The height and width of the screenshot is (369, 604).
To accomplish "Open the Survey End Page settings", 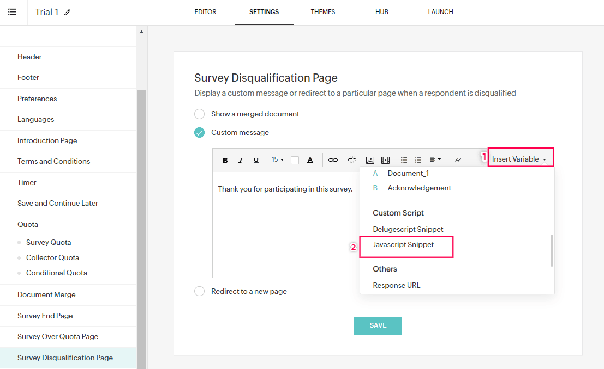I will pyautogui.click(x=45, y=316).
